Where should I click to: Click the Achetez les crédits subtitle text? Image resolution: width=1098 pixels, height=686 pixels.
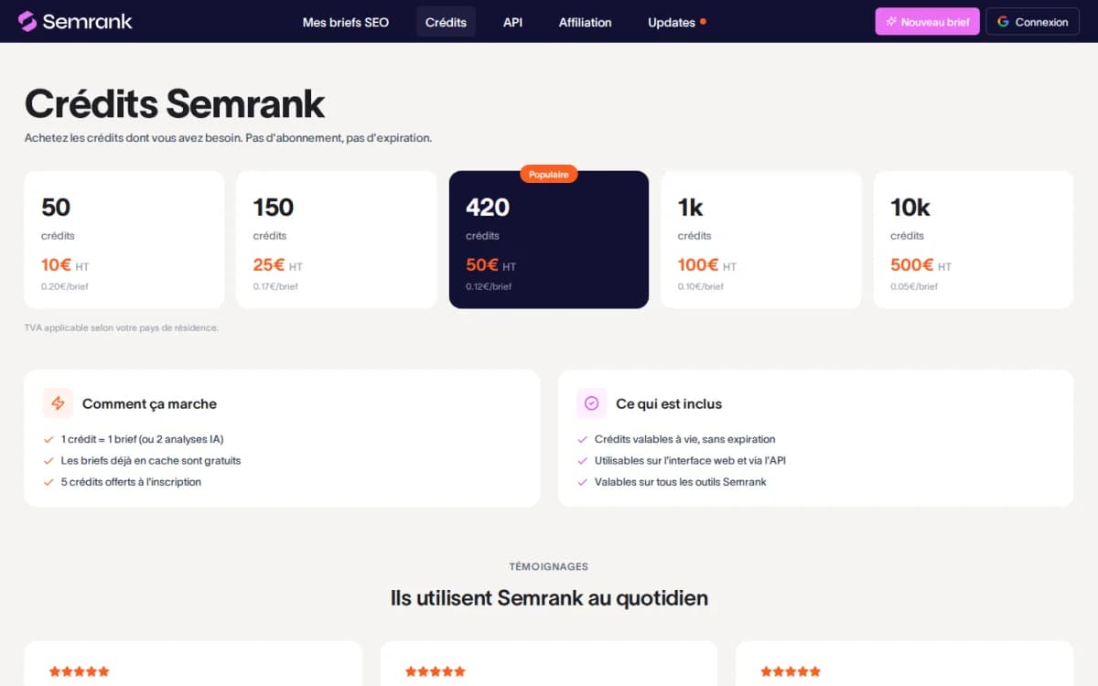click(228, 138)
